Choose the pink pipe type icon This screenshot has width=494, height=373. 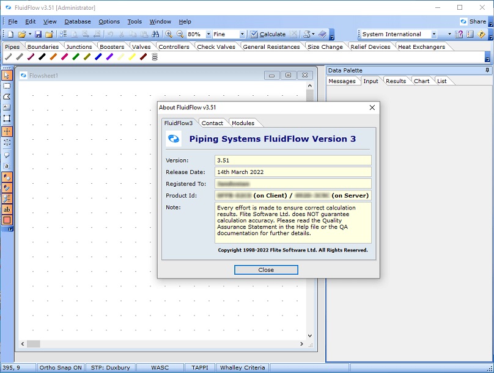click(65, 57)
